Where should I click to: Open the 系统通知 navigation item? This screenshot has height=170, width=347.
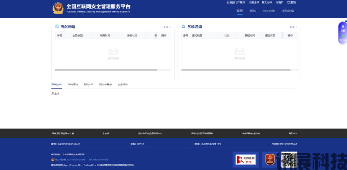288,11
